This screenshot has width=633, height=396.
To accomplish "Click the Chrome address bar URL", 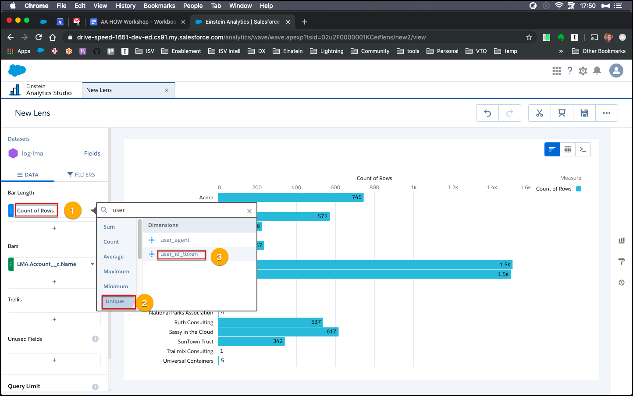I will click(x=251, y=37).
